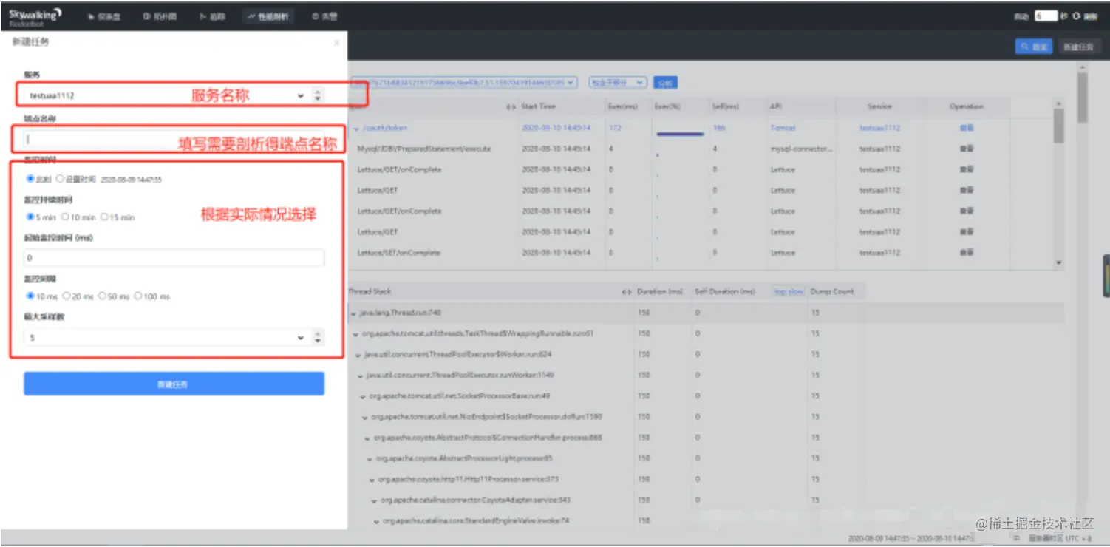1110x547 pixels.
Task: Close the 新建任务 panel with X
Action: pyautogui.click(x=336, y=43)
